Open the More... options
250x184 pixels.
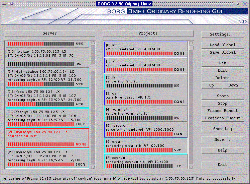point(222,139)
